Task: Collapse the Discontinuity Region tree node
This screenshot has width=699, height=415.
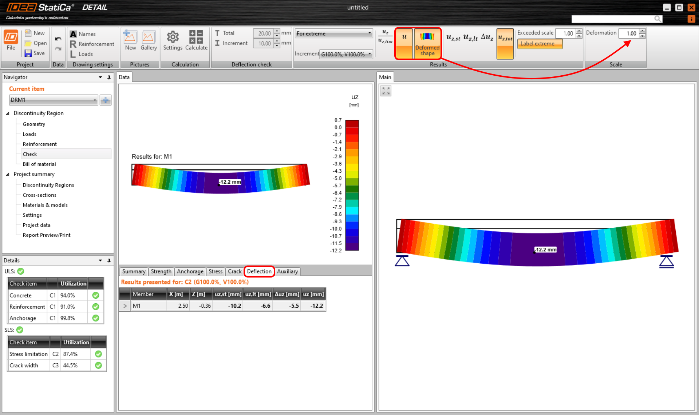Action: click(8, 113)
